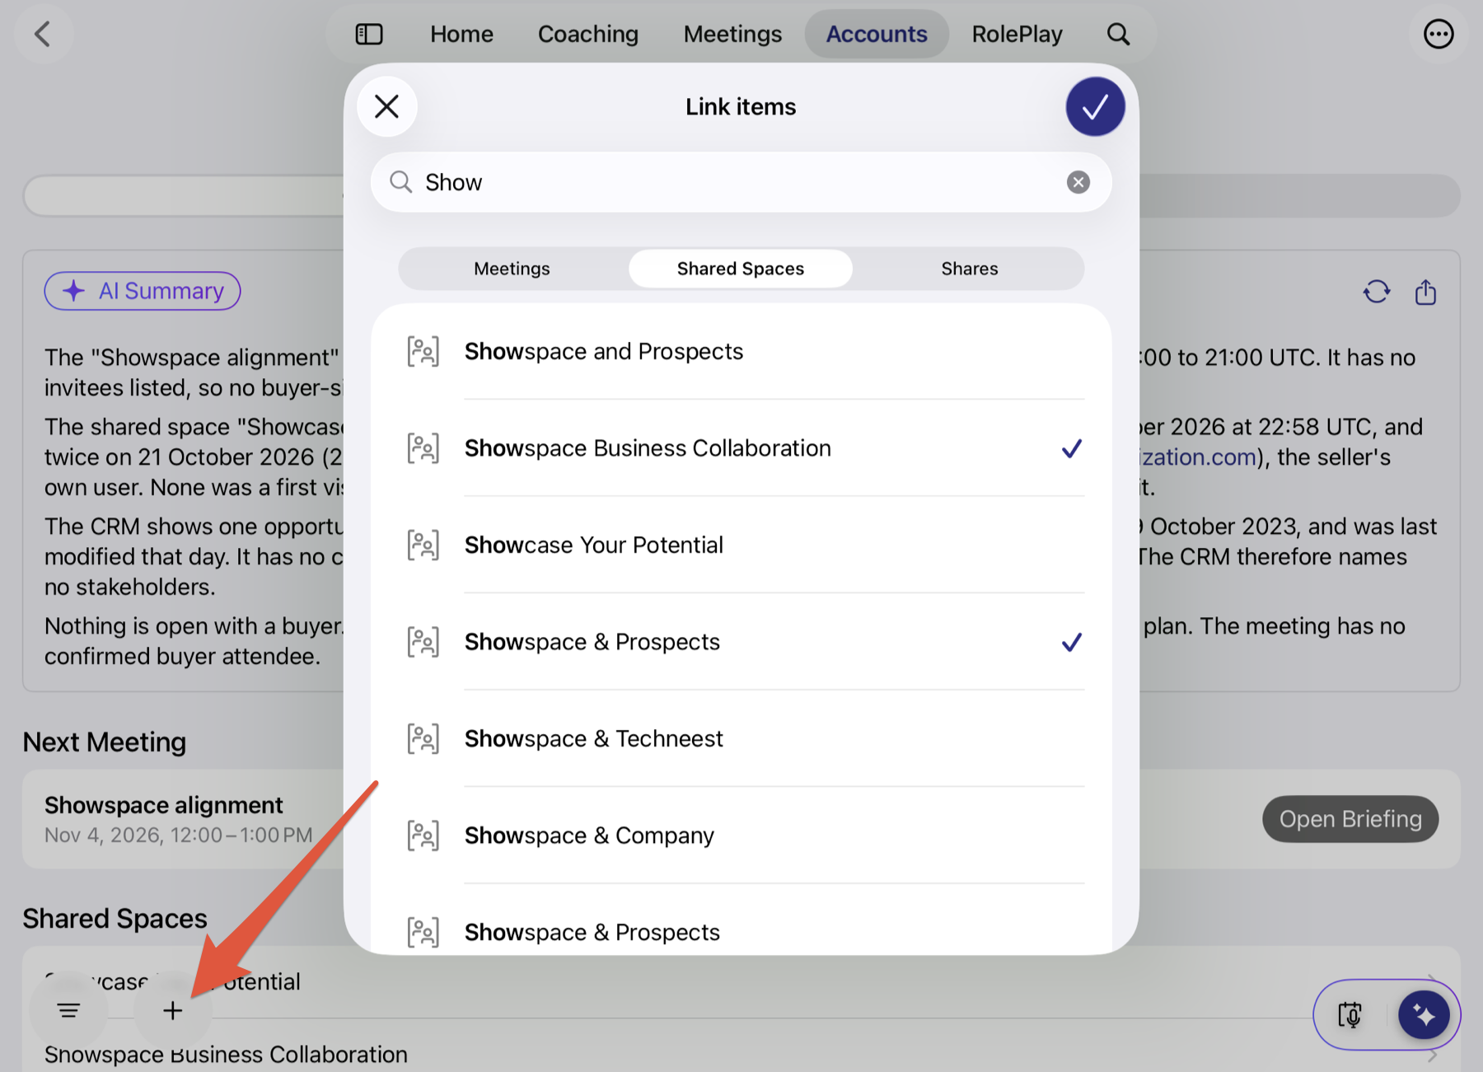The width and height of the screenshot is (1483, 1072).
Task: Click the shared space icon beside Showspace & Techneest
Action: coord(423,739)
